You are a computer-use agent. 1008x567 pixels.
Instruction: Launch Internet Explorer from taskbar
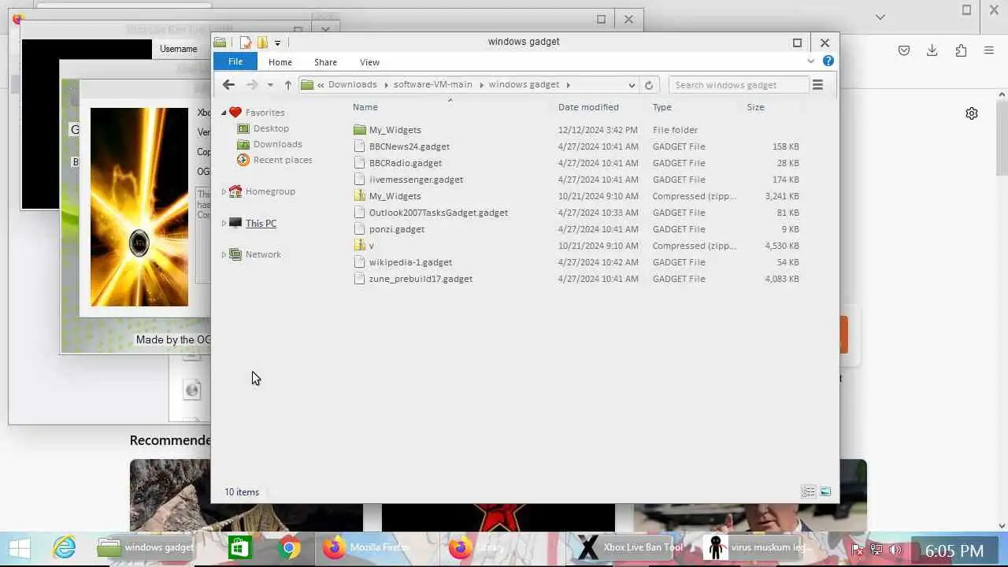coord(64,548)
